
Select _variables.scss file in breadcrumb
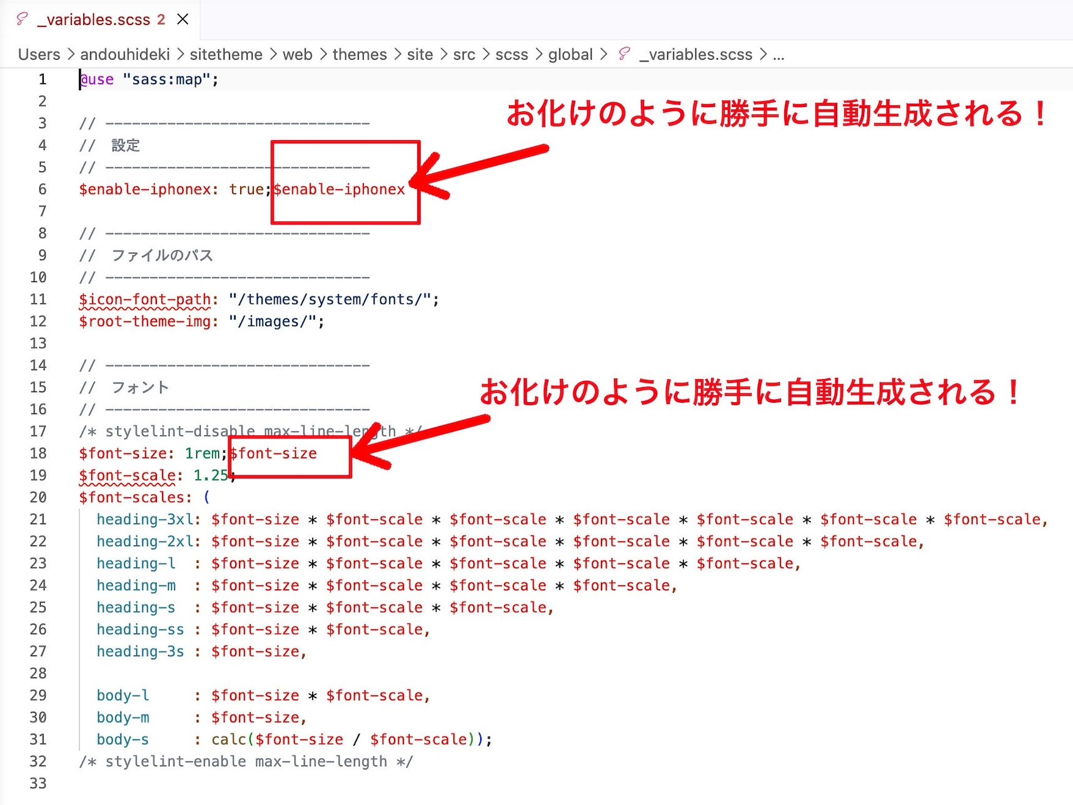(x=695, y=55)
